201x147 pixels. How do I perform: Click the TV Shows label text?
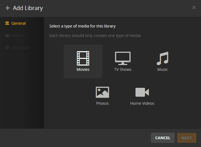[x=123, y=70]
